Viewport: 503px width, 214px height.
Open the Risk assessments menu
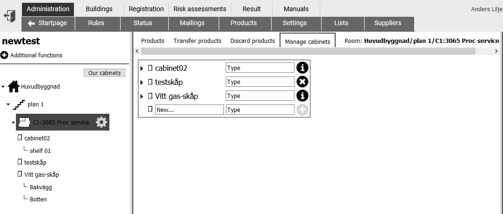[x=200, y=9]
